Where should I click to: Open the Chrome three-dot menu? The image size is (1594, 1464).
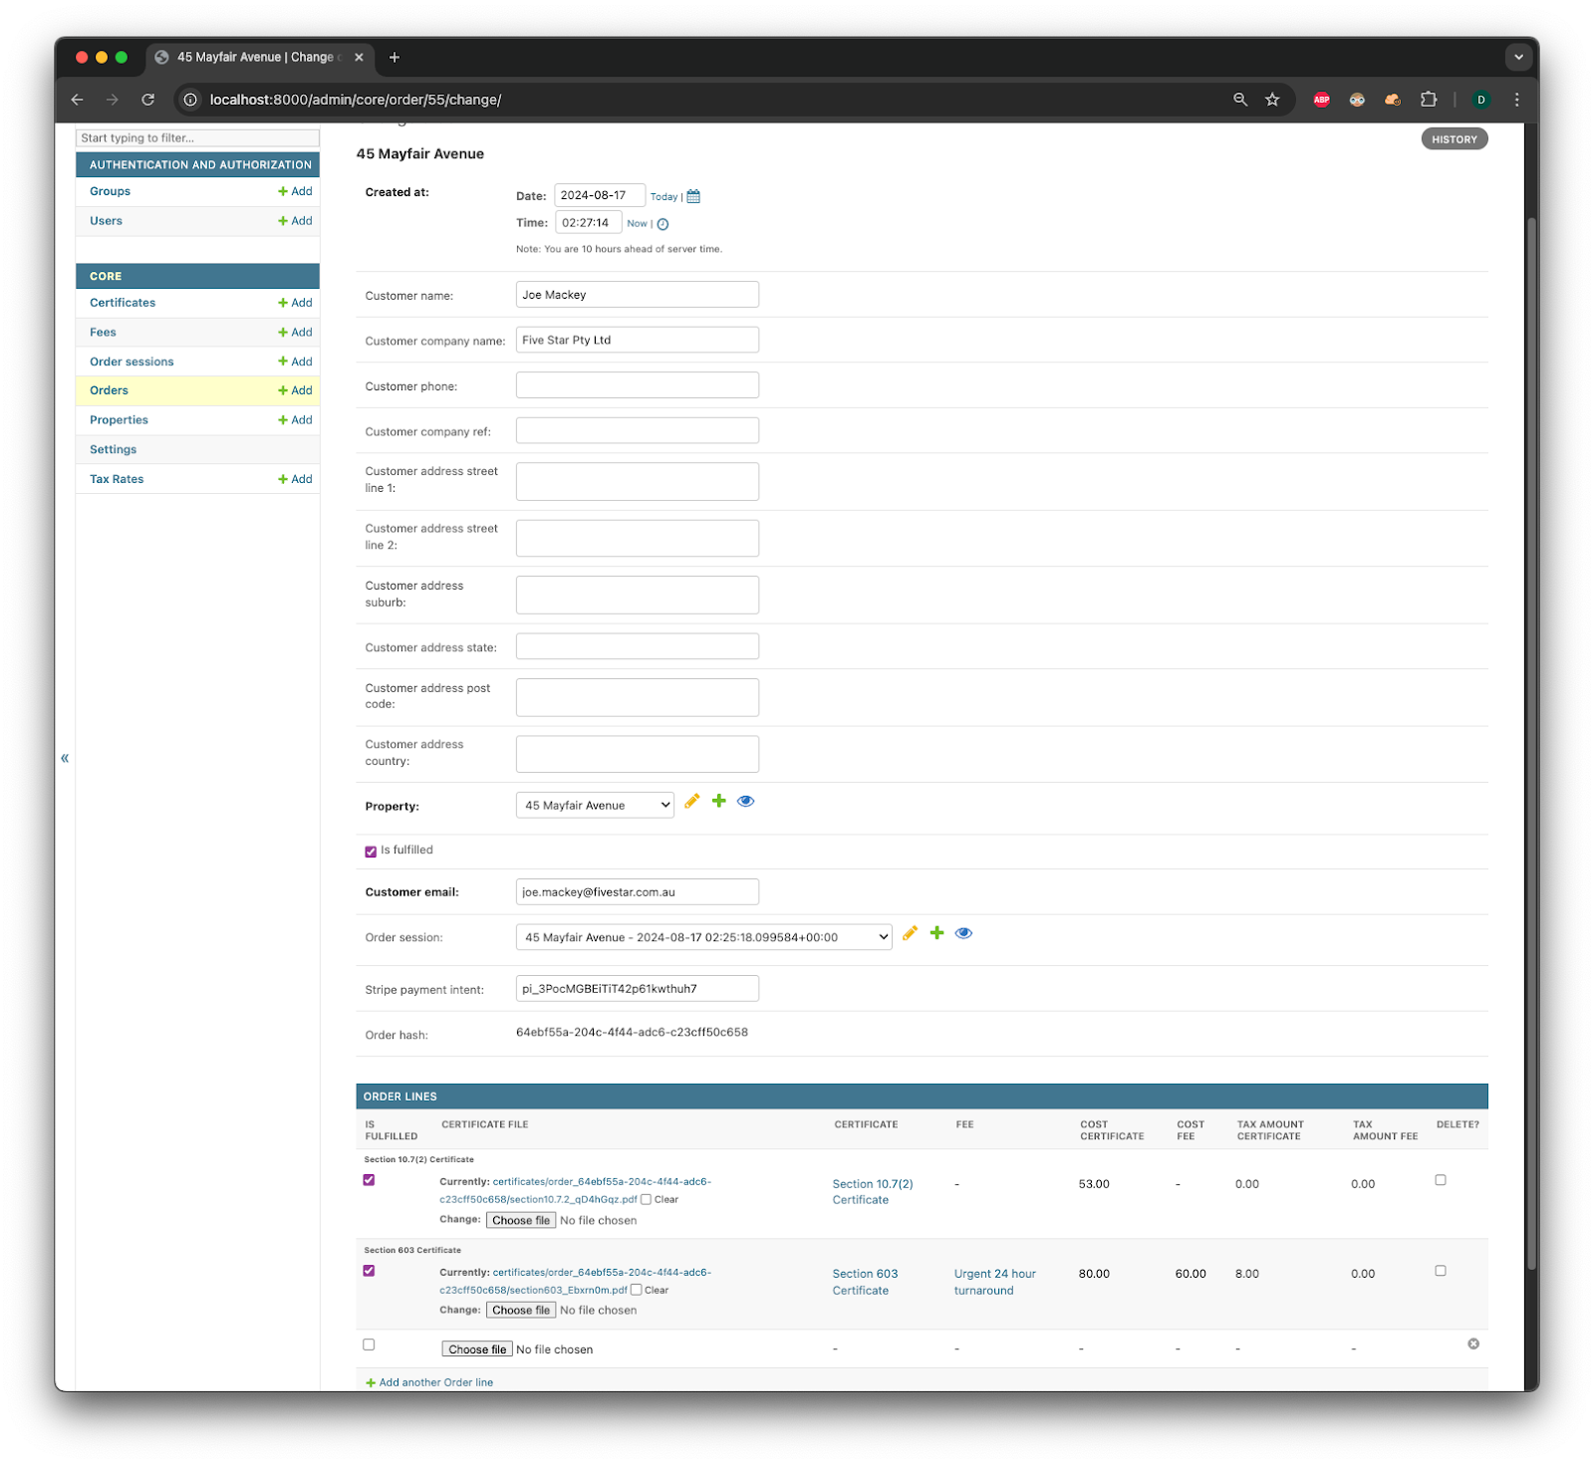[1516, 100]
